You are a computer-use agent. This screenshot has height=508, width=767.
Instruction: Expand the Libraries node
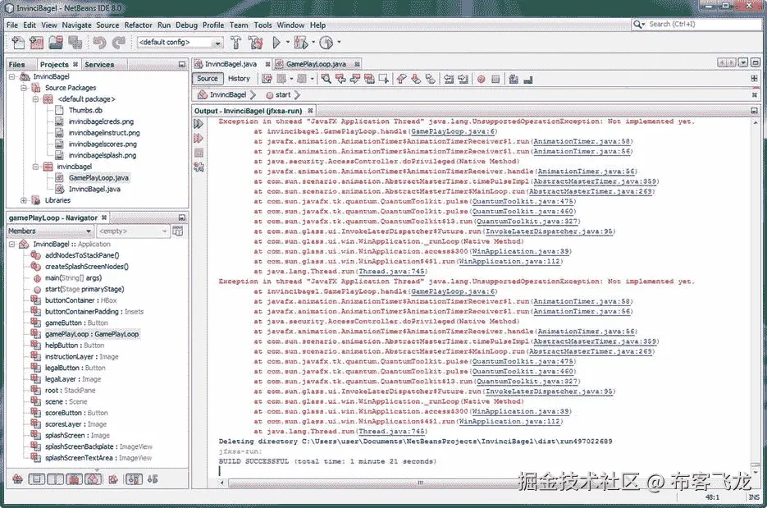click(x=24, y=200)
